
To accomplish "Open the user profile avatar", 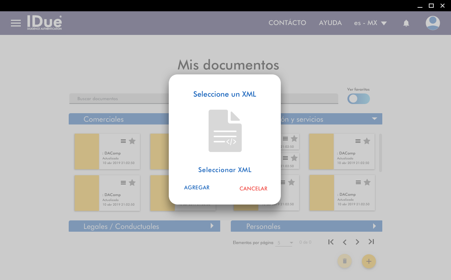I will tap(432, 23).
